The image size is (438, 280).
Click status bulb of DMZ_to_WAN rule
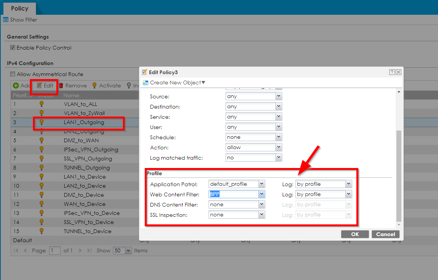click(42, 140)
